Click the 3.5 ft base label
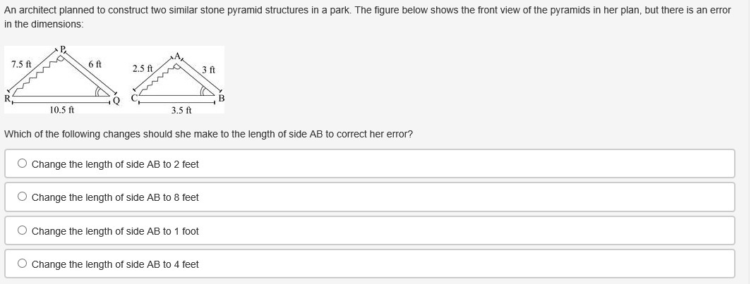Screen dimensions: 751x284 (x=181, y=110)
